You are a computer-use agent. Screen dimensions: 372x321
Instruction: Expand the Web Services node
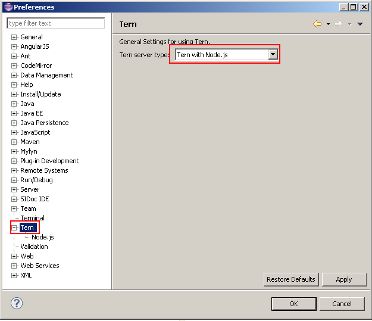(14, 266)
